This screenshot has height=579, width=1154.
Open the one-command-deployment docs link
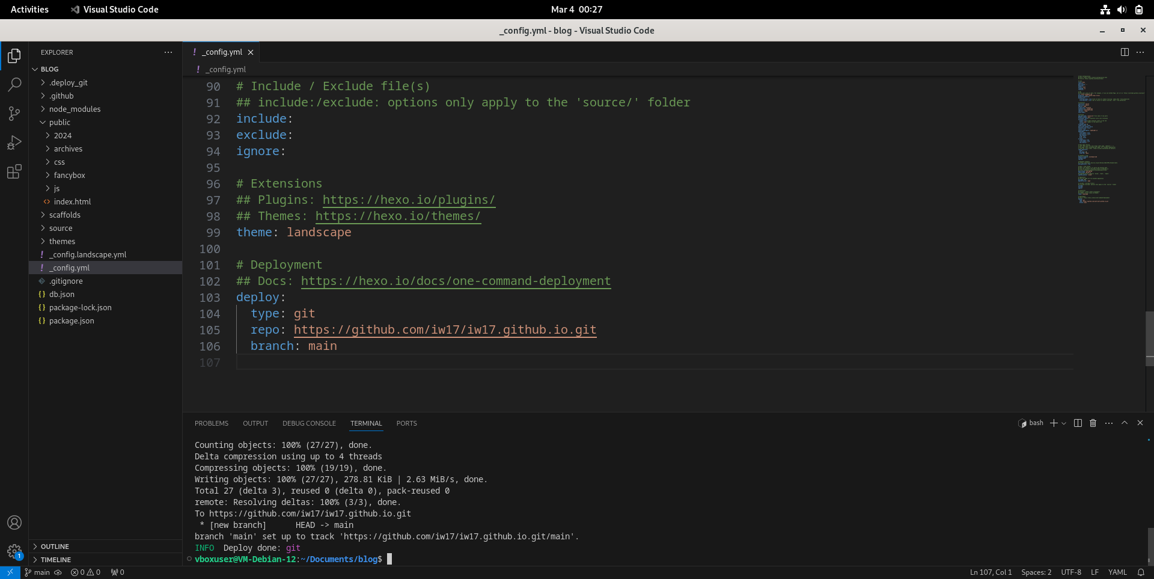456,281
